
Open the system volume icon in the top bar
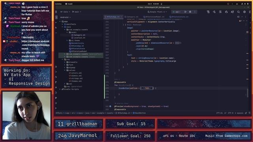245,4
